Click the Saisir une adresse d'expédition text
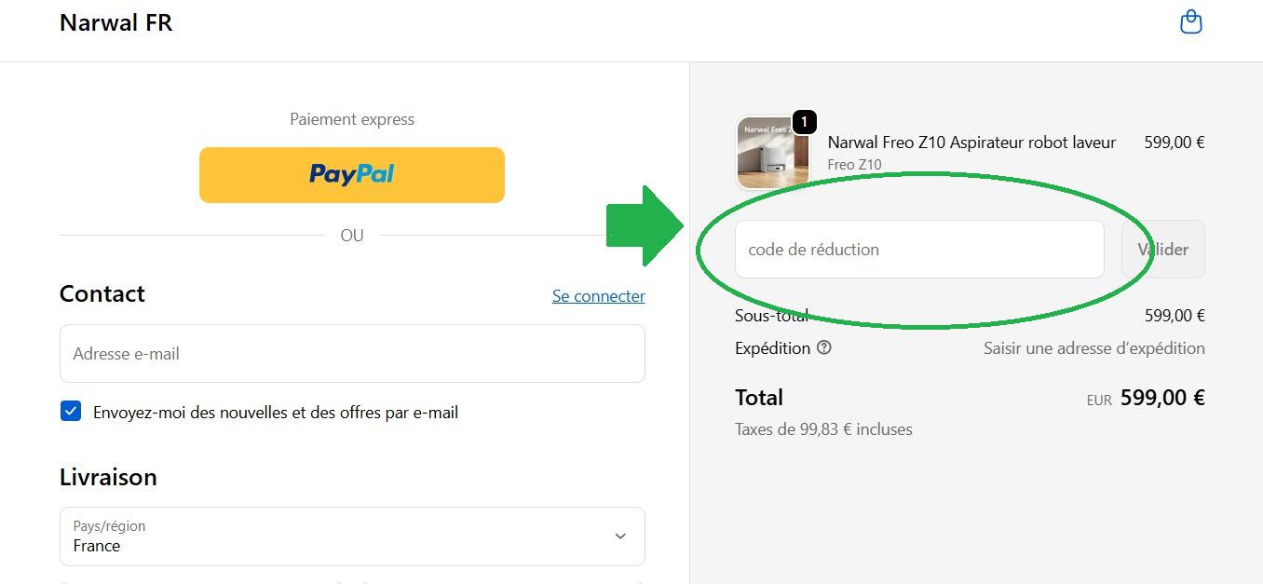The image size is (1263, 584). pos(1093,348)
